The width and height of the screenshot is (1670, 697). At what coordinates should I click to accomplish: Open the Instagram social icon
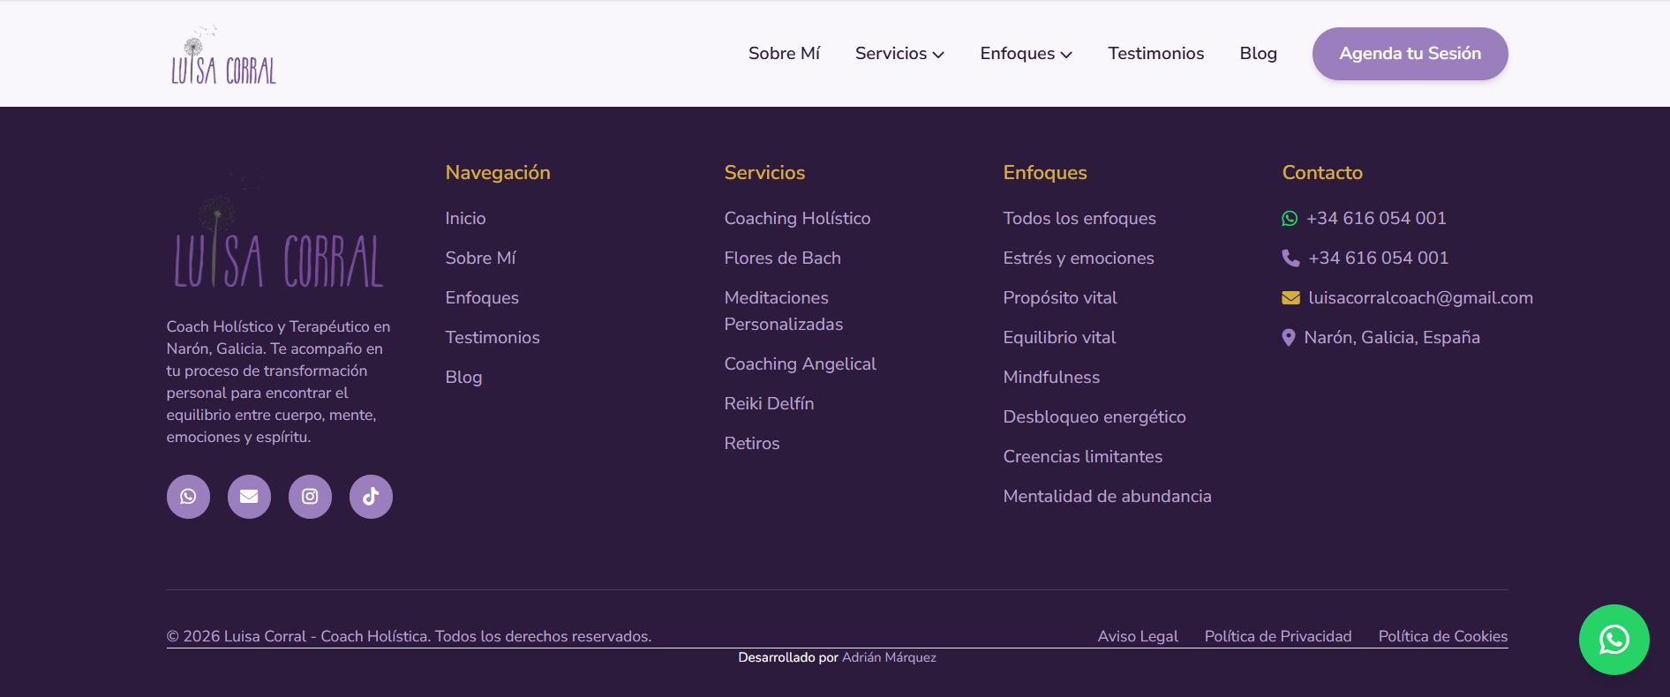click(310, 497)
